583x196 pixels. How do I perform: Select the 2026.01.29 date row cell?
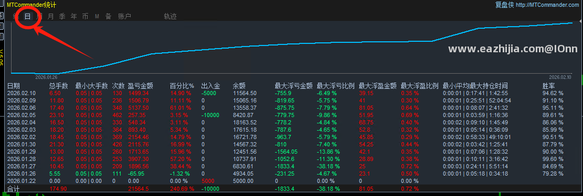(22, 152)
